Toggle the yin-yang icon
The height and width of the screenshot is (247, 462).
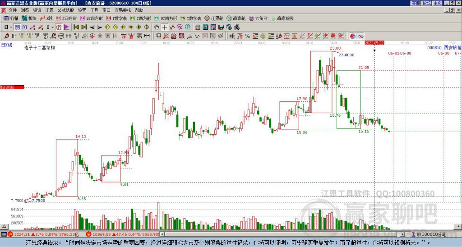[353, 36]
